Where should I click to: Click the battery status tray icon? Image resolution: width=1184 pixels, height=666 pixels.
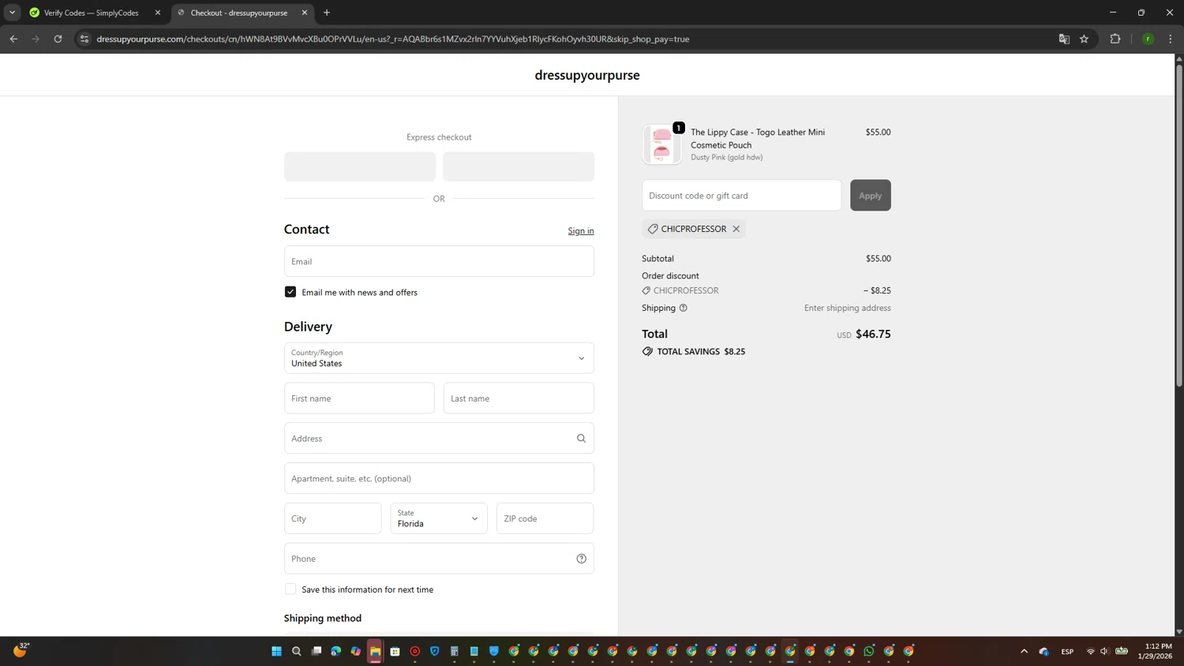[1122, 651]
